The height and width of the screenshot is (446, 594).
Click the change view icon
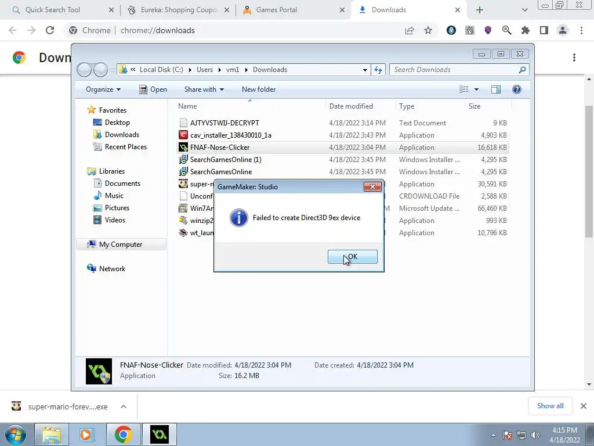pyautogui.click(x=463, y=89)
